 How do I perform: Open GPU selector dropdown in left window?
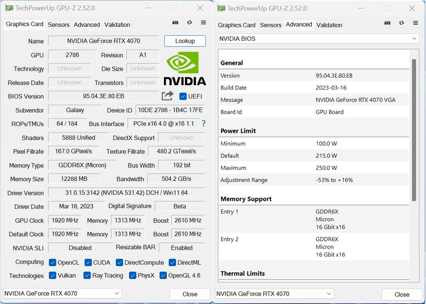[62, 293]
